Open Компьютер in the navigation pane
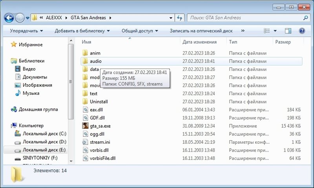Viewport: 314px width, 188px height. click(31, 125)
